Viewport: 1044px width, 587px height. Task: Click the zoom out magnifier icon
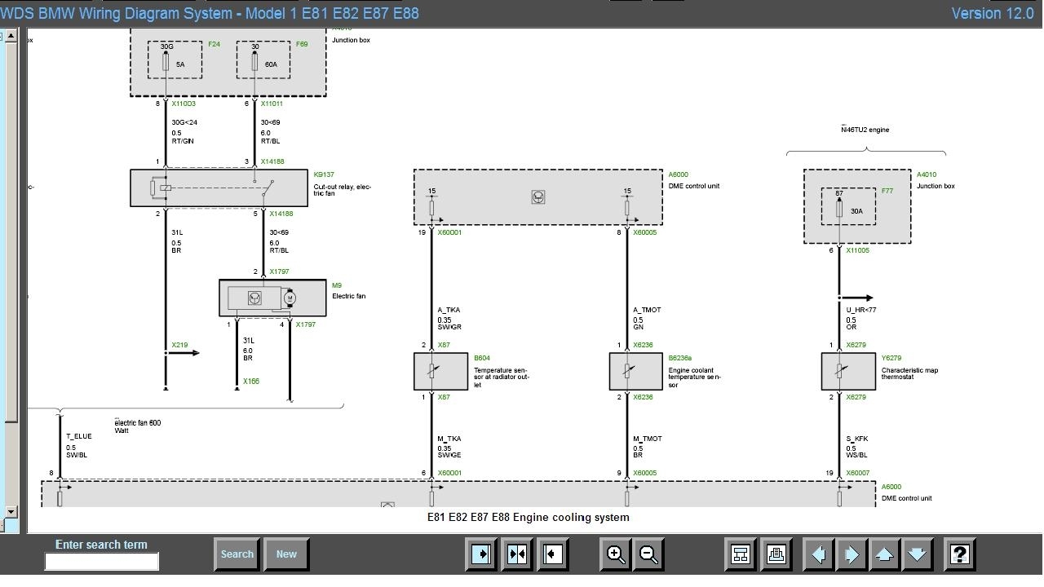pos(648,554)
